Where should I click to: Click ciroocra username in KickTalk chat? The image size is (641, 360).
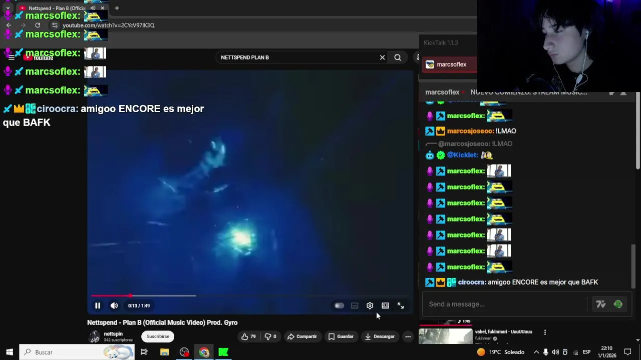tap(472, 282)
